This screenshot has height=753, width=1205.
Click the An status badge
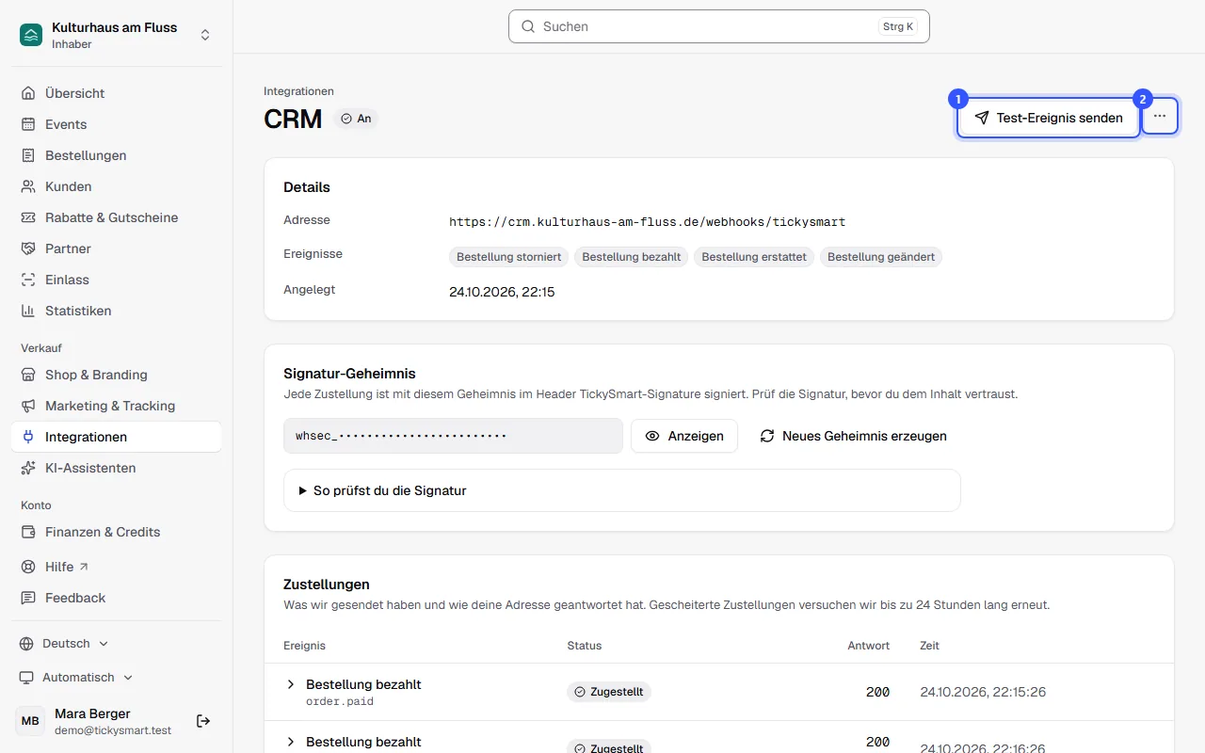click(356, 119)
